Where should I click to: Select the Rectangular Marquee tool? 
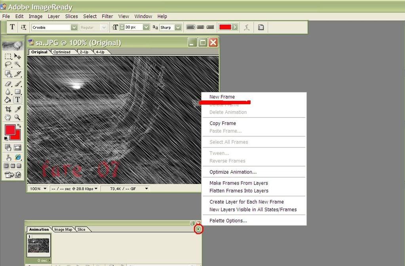coord(8,56)
